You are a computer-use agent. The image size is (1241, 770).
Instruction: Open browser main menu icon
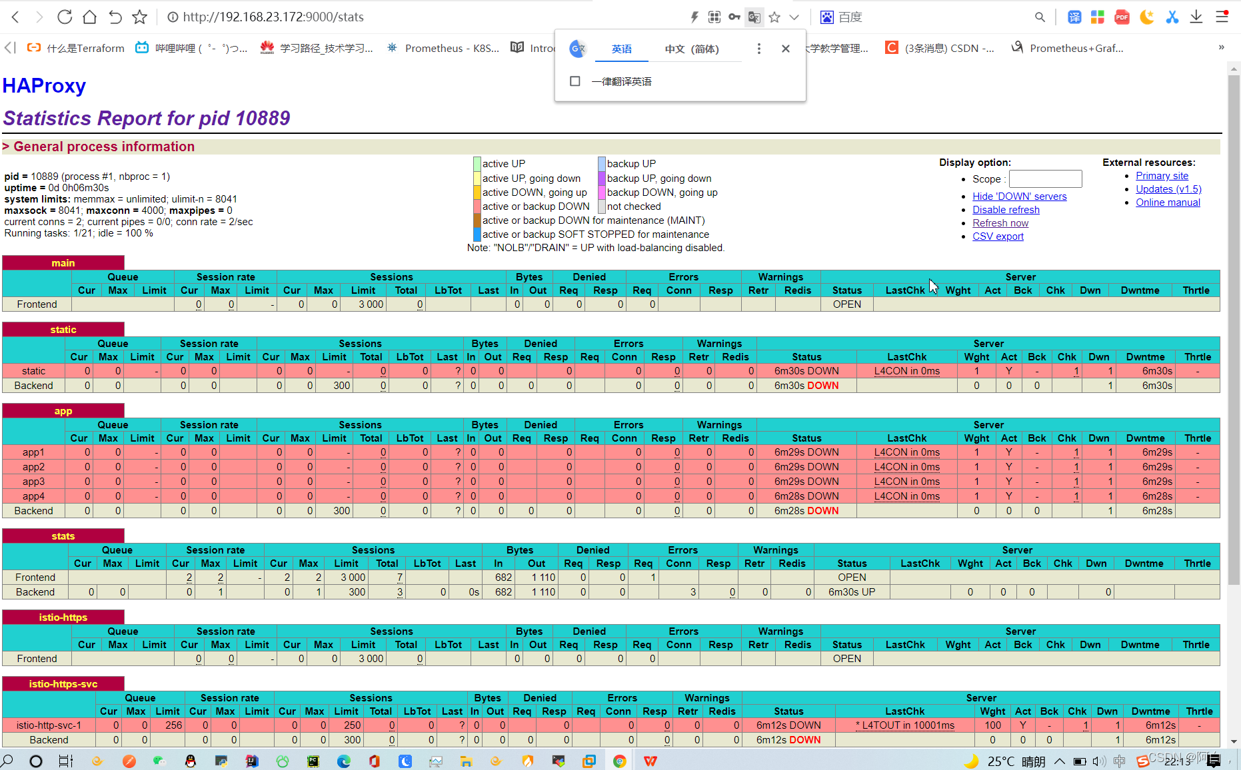(1222, 17)
